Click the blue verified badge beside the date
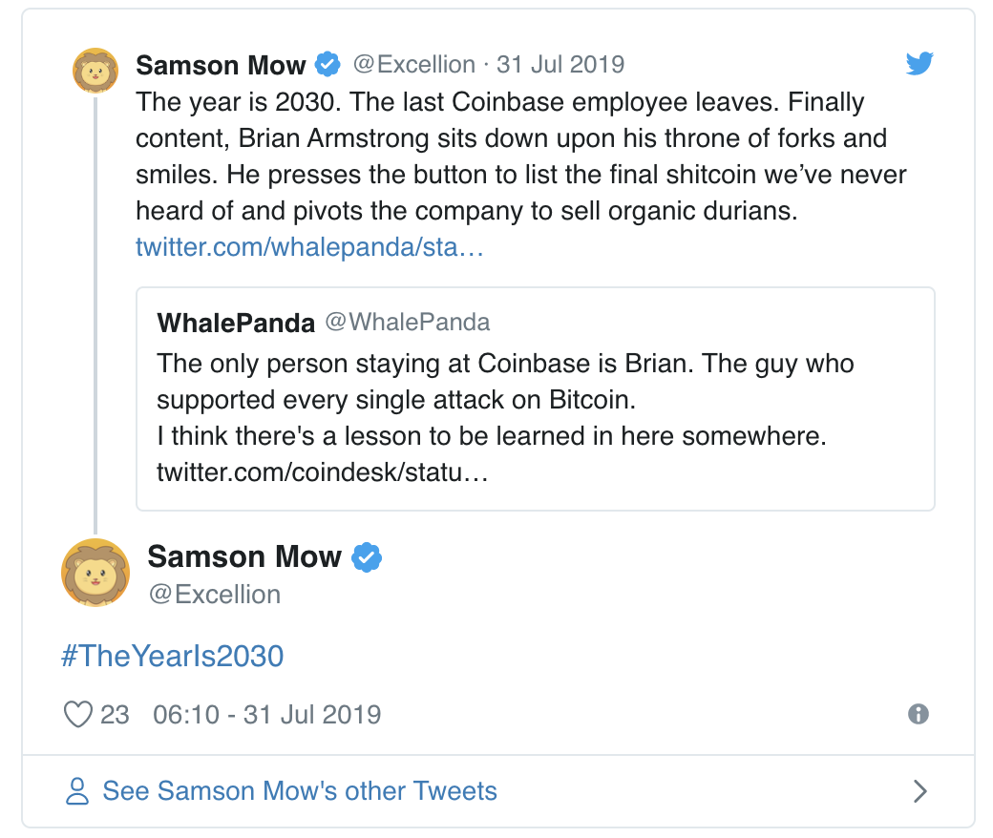993x838 pixels. (328, 65)
